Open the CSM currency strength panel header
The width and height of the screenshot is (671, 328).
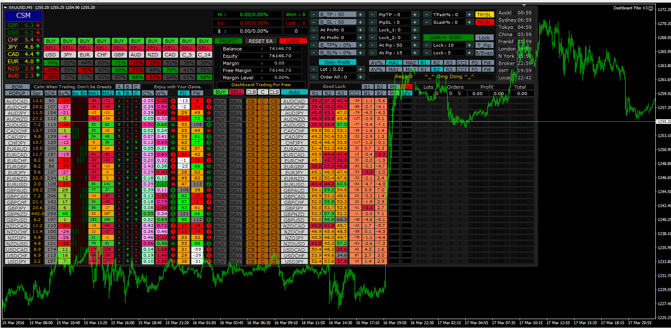[23, 16]
